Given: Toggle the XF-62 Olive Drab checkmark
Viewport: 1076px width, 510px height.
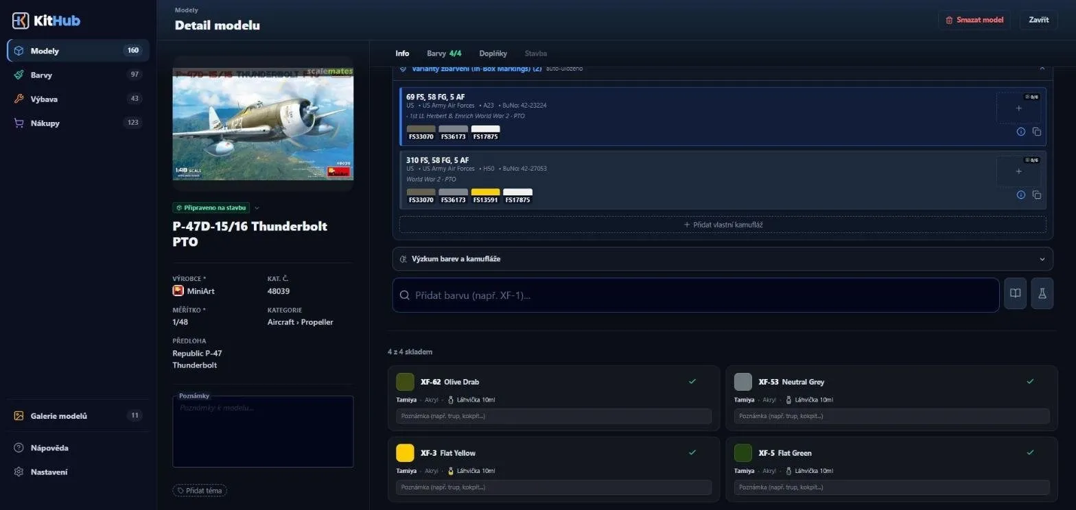Looking at the screenshot, I should click(692, 381).
